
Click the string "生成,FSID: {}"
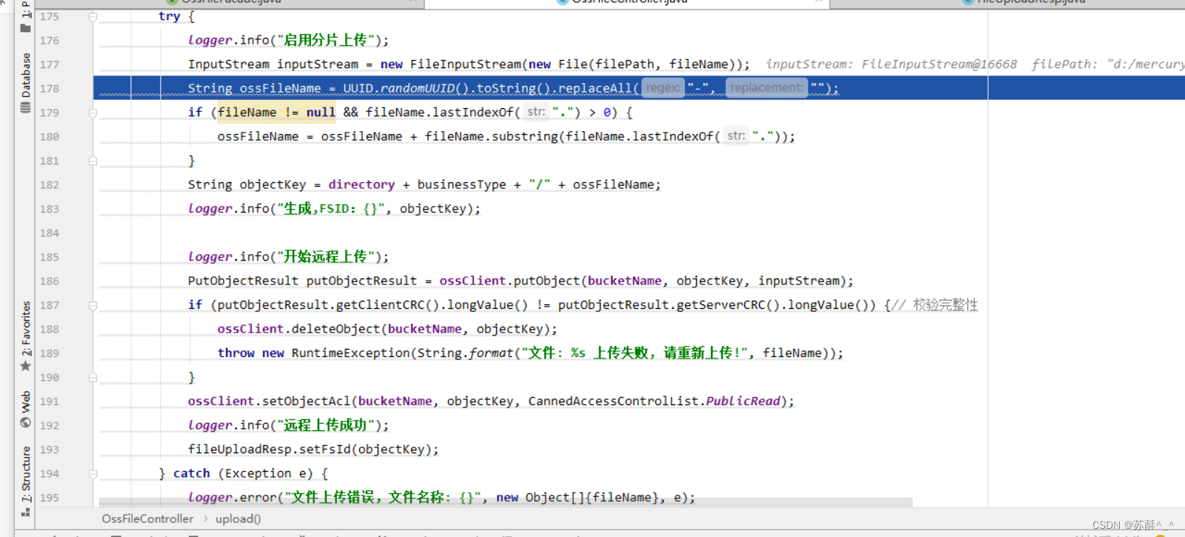click(330, 208)
